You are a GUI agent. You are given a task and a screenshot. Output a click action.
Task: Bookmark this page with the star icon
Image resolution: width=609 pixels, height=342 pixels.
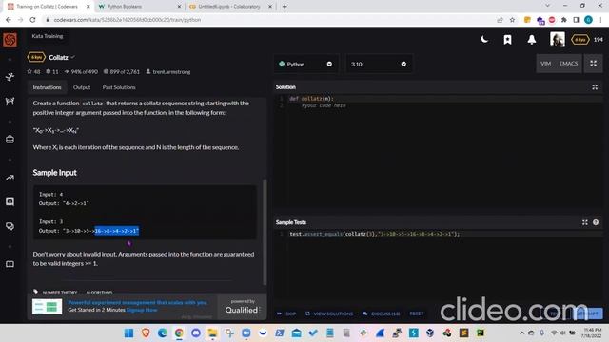tap(512, 20)
